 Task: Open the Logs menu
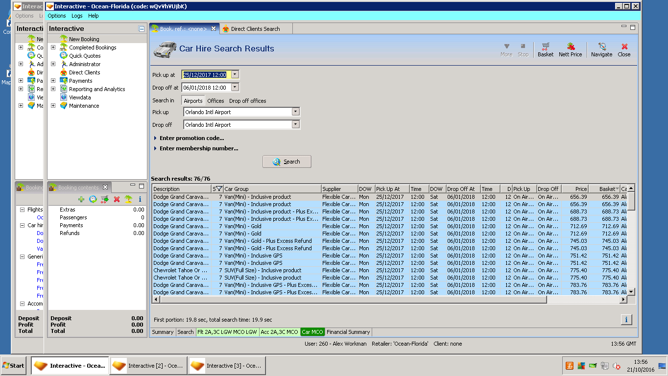click(x=77, y=16)
